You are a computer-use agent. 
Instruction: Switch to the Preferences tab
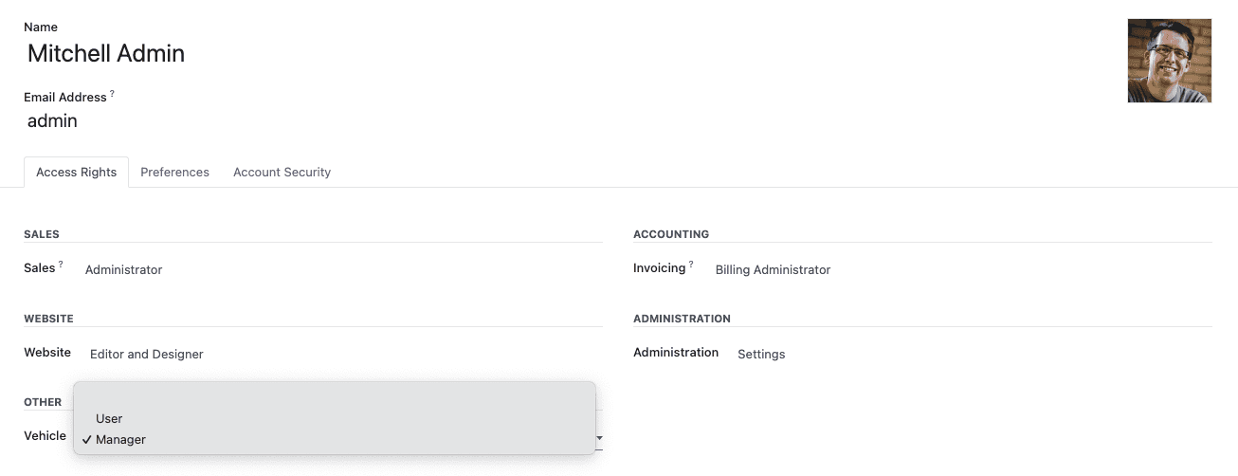click(174, 173)
